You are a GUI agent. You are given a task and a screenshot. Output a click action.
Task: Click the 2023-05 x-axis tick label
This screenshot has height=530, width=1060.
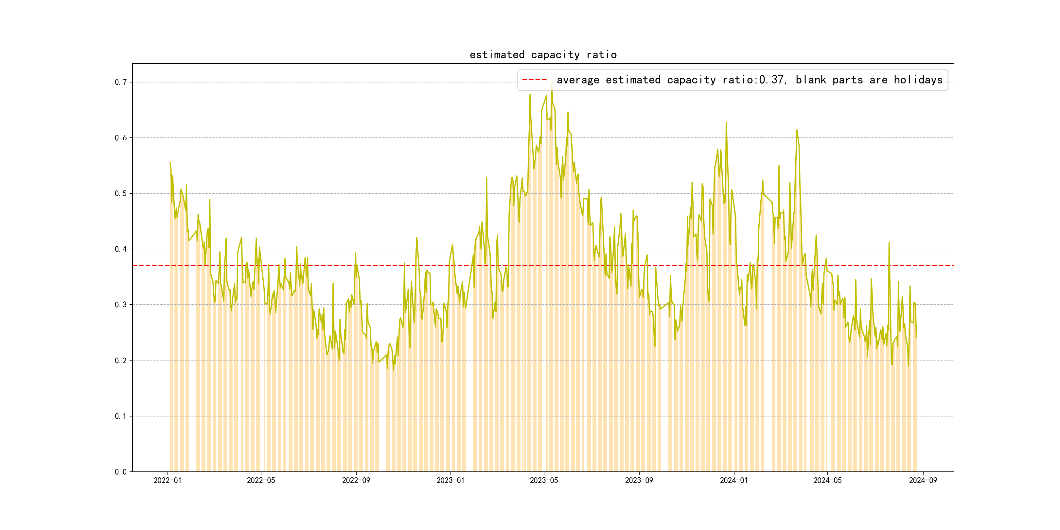pos(544,480)
